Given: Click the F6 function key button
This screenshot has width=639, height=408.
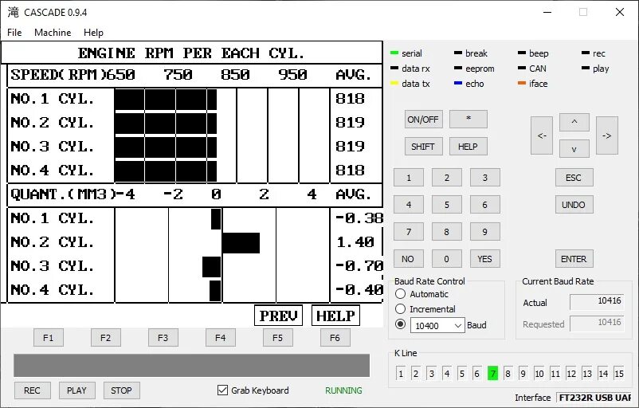Looking at the screenshot, I should tap(335, 338).
